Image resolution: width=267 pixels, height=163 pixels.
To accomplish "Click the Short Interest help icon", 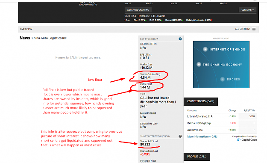I will click(180, 136).
